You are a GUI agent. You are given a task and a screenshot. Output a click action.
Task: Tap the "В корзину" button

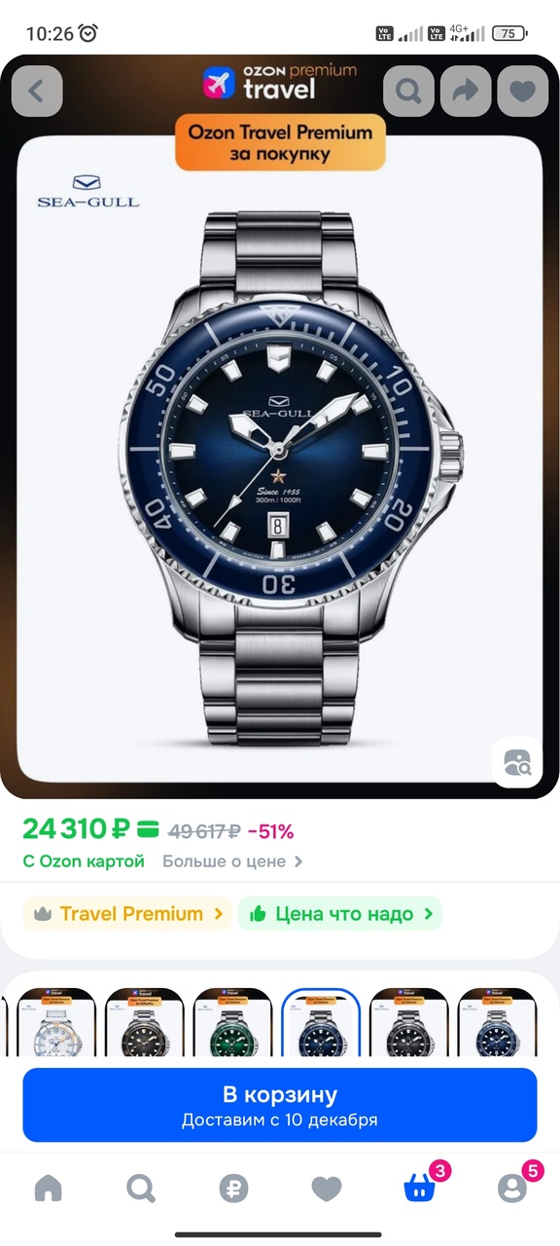pos(280,1105)
